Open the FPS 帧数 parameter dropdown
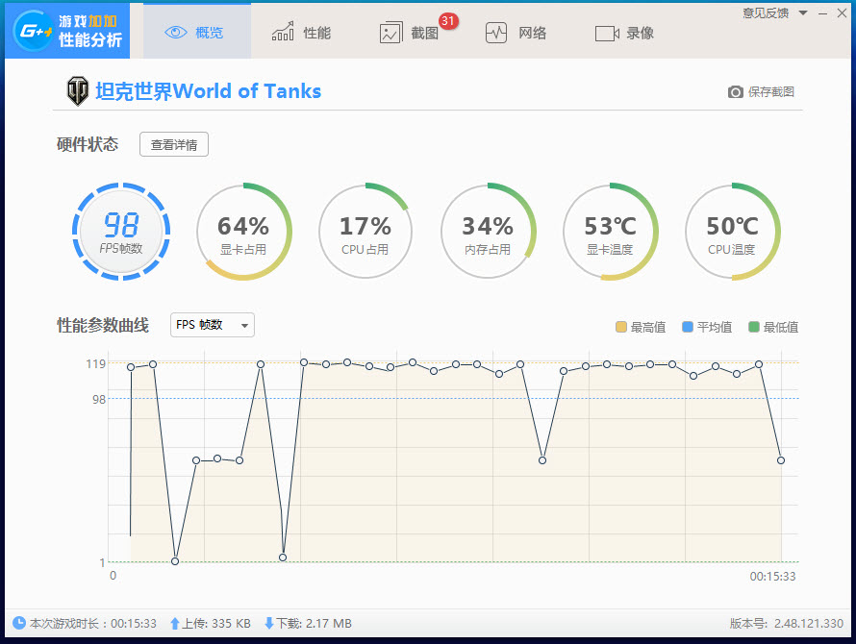Image resolution: width=856 pixels, height=644 pixels. coord(212,325)
